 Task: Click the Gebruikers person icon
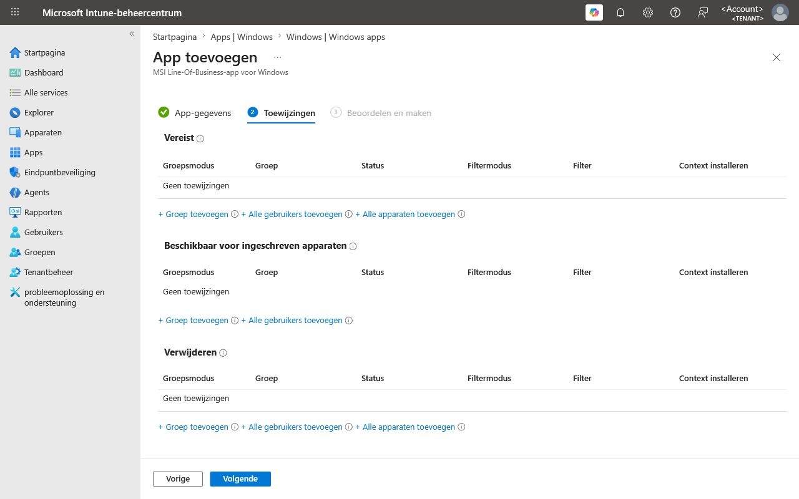(15, 233)
